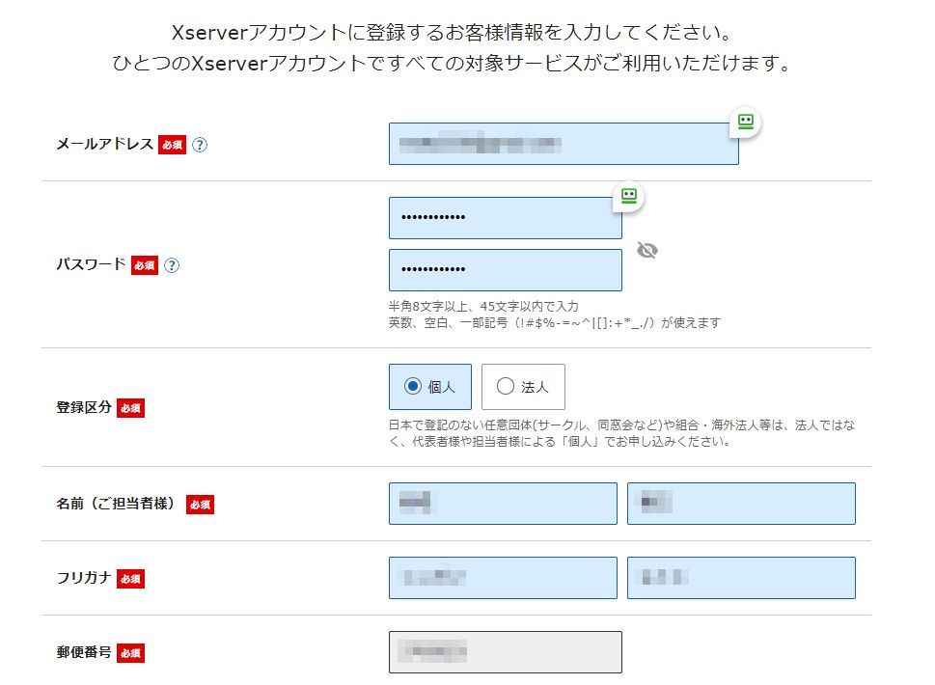
Task: Click the left フリガナ input field
Action: tap(503, 578)
